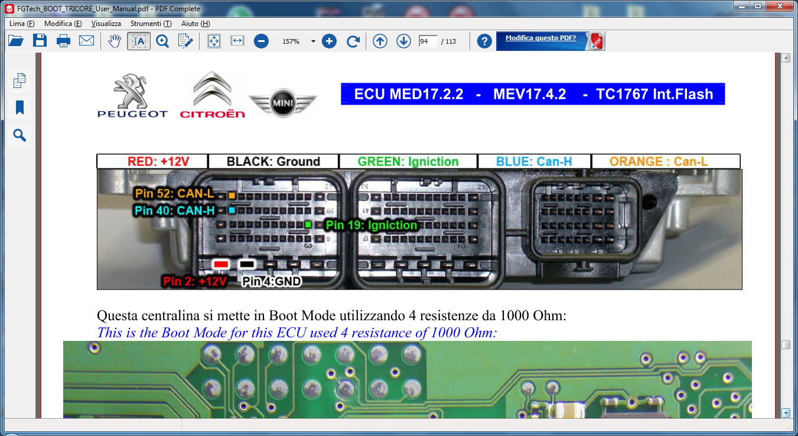Viewport: 798px width, 436px height.
Task: Open the Visualizza menu
Action: tap(106, 24)
